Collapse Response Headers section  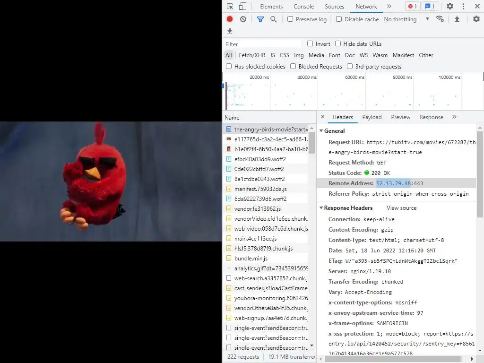321,208
